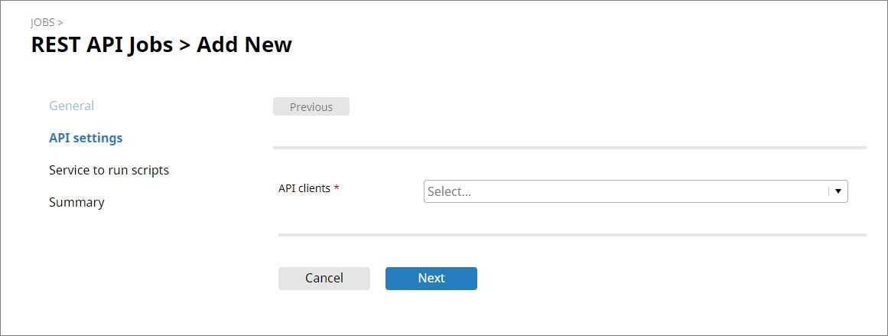Click the API clients field label
Viewport: 888px width, 336px height.
[304, 188]
